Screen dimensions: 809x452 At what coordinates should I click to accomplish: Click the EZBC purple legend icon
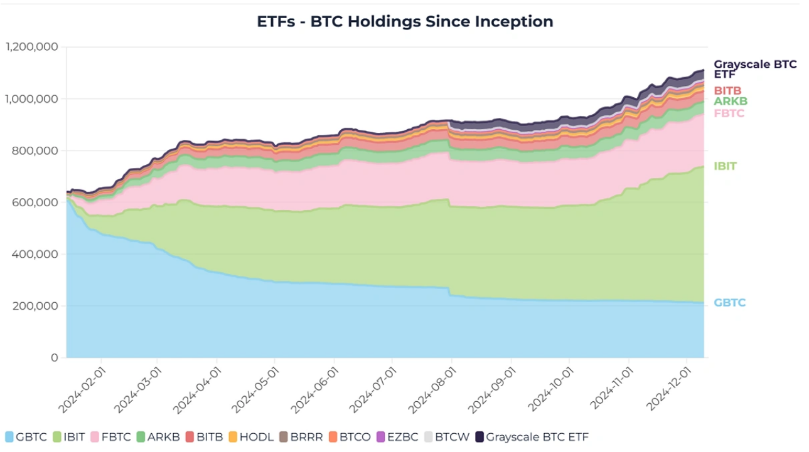[x=380, y=437]
